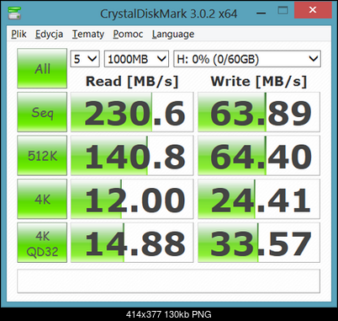Maximize the CrystalDiskMark window
338x321 pixels.
tap(283, 11)
